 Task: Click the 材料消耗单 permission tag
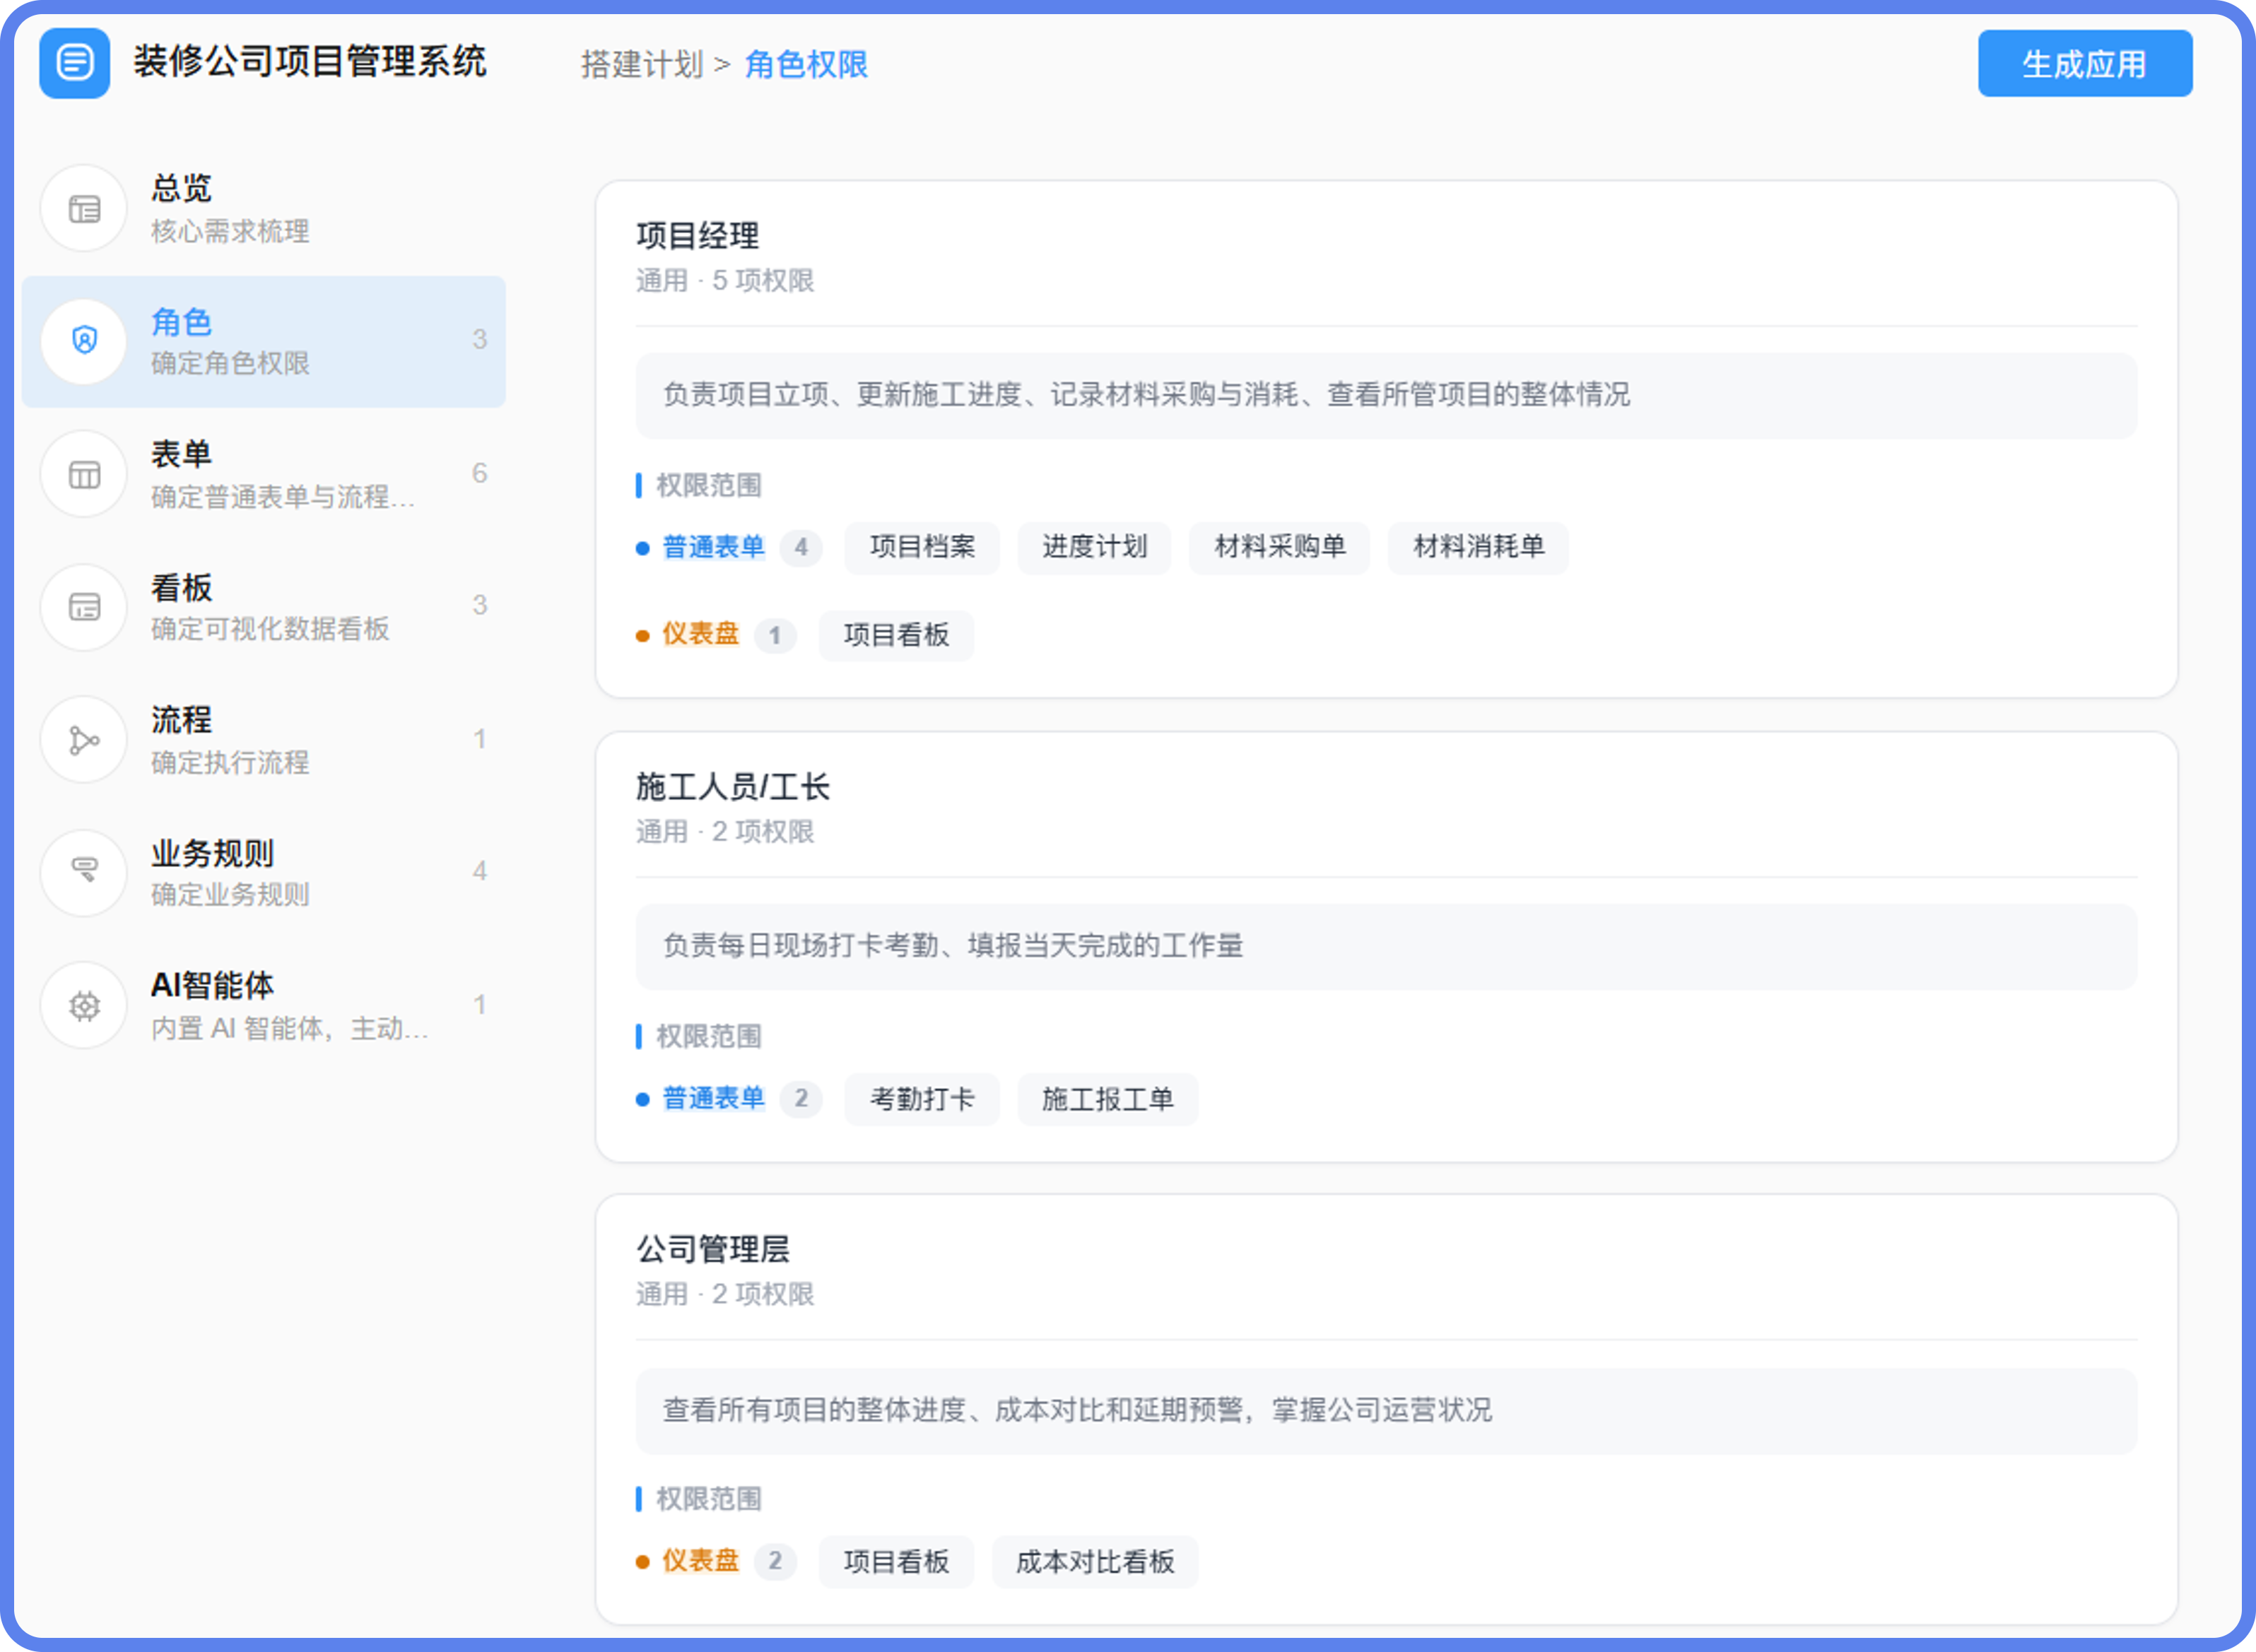[x=1479, y=547]
